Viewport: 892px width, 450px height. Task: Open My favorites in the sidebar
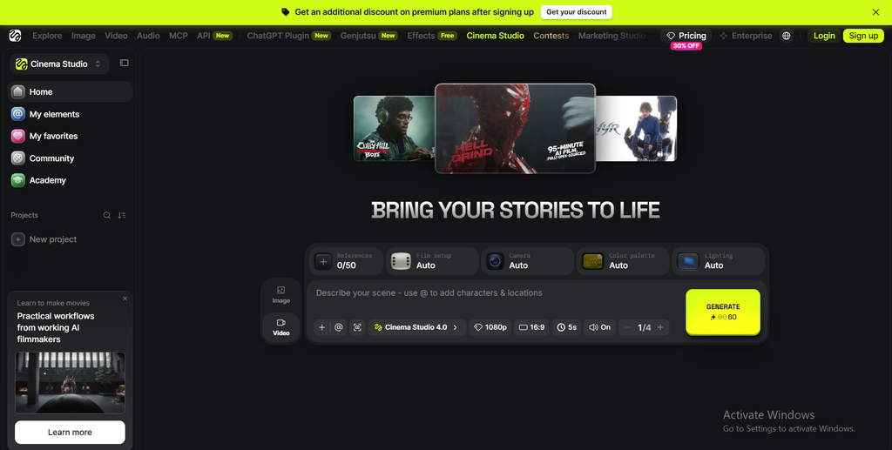(x=70, y=137)
